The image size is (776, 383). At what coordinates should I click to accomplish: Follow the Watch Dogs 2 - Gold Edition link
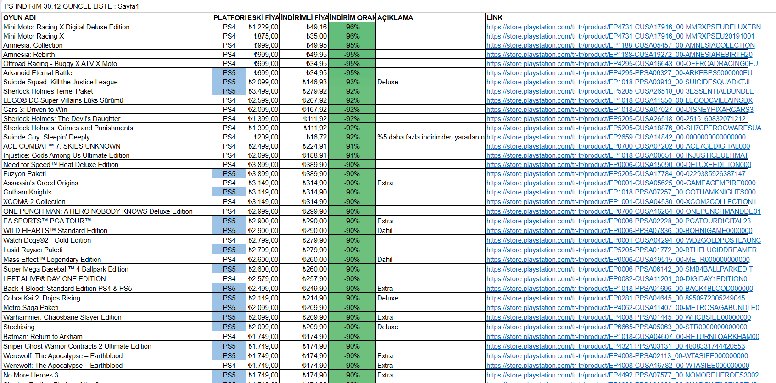(x=624, y=240)
